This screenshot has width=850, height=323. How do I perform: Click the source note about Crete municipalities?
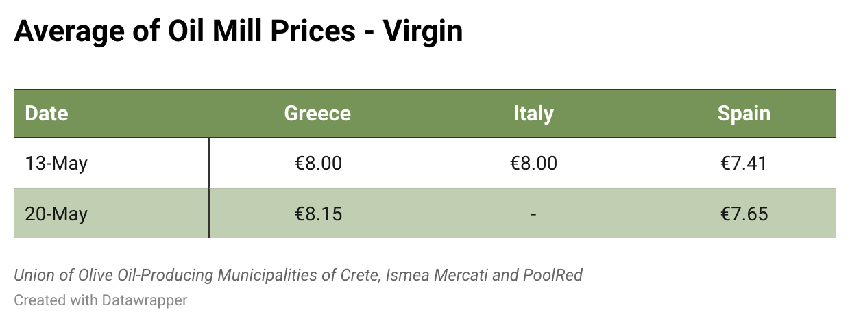298,276
